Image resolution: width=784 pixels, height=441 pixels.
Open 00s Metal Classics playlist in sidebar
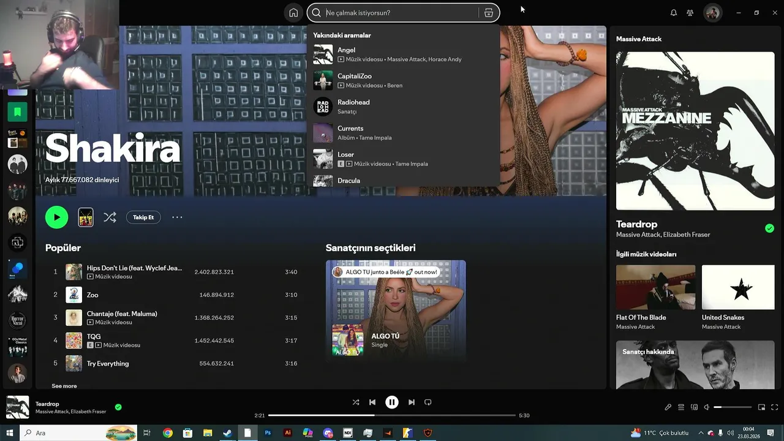(17, 347)
